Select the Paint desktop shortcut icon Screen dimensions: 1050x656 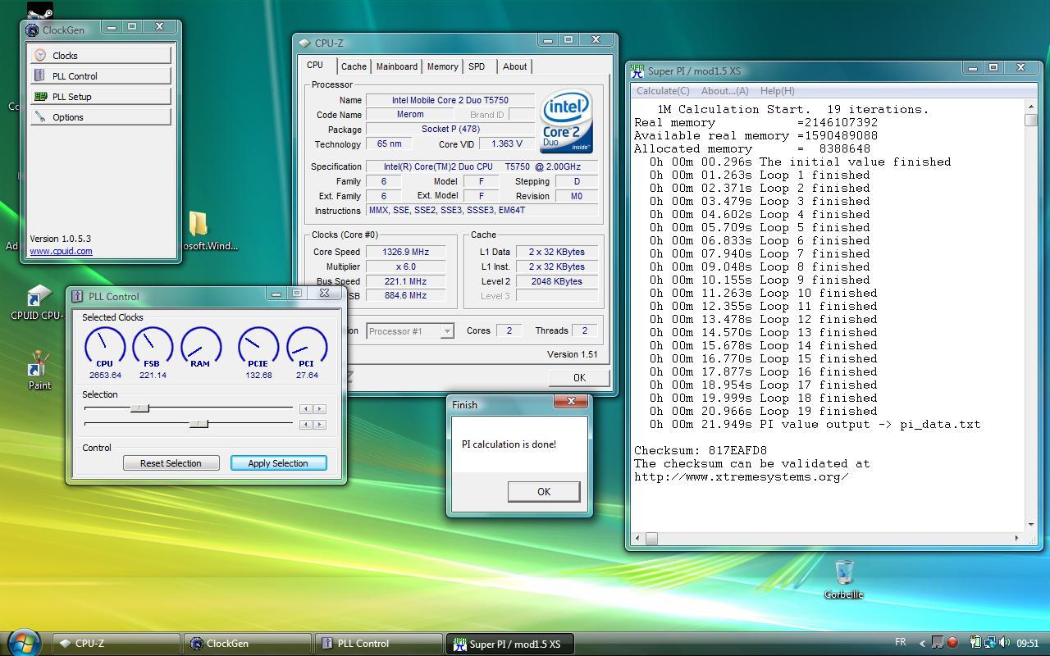pos(39,371)
